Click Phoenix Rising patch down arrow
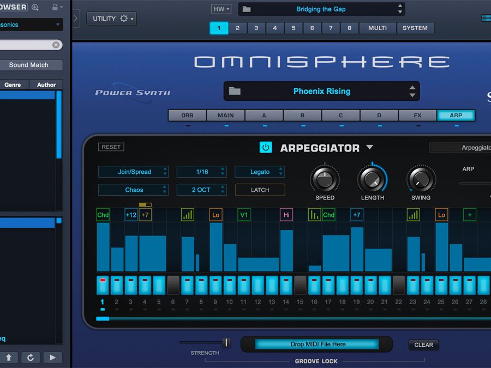 point(412,95)
